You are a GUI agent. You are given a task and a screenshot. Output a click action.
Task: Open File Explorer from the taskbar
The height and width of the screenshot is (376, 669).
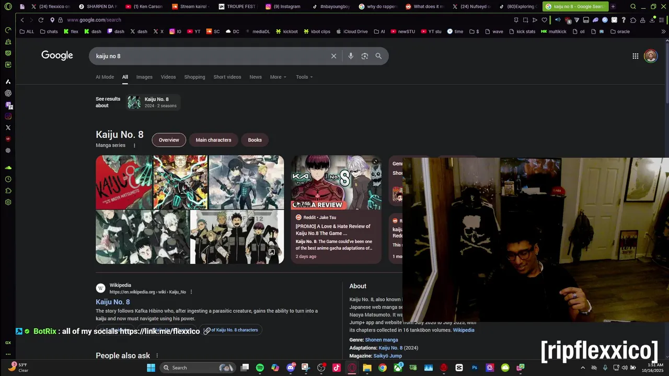tap(367, 368)
